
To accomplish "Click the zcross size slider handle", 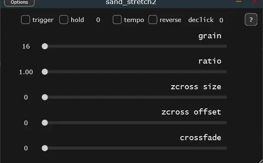I will click(x=45, y=97).
